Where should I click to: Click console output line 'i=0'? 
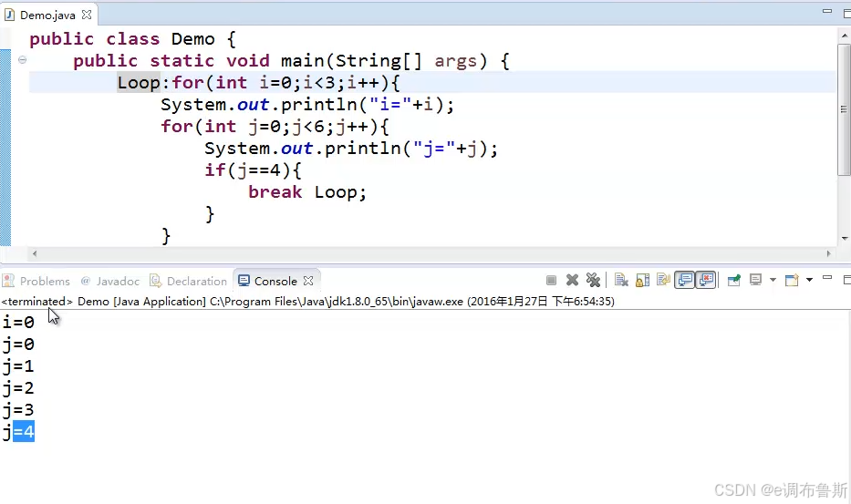[18, 323]
